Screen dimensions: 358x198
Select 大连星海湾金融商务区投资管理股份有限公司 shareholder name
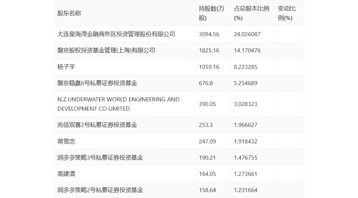click(116, 34)
